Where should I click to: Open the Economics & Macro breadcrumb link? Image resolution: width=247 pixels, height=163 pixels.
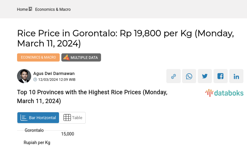tap(53, 9)
